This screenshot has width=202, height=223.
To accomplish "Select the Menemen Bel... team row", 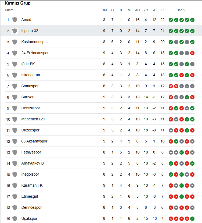I will (100, 119).
